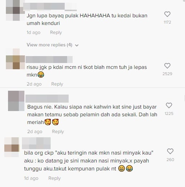
Task: Like the 'Bagus nie' wedding comment
Action: [169, 106]
